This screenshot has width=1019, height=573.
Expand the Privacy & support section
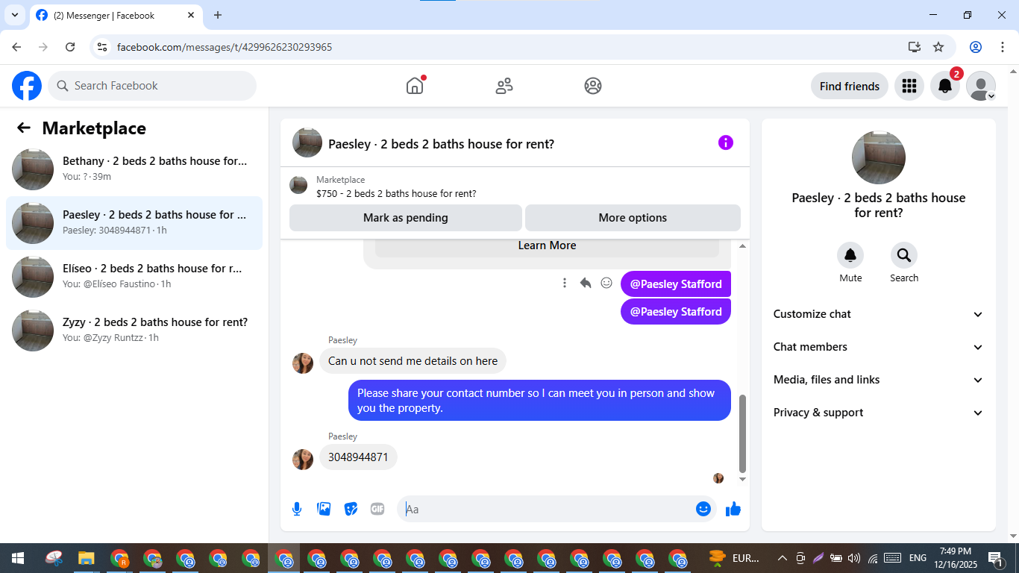pyautogui.click(x=879, y=413)
